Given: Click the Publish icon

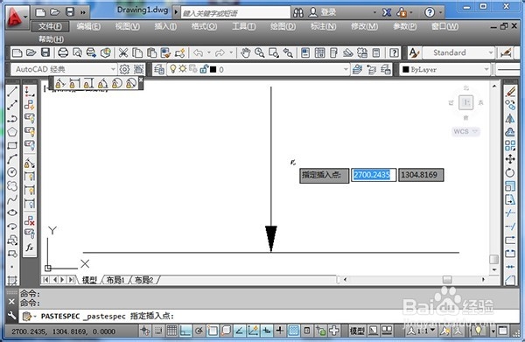Looking at the screenshot, I should 91,52.
